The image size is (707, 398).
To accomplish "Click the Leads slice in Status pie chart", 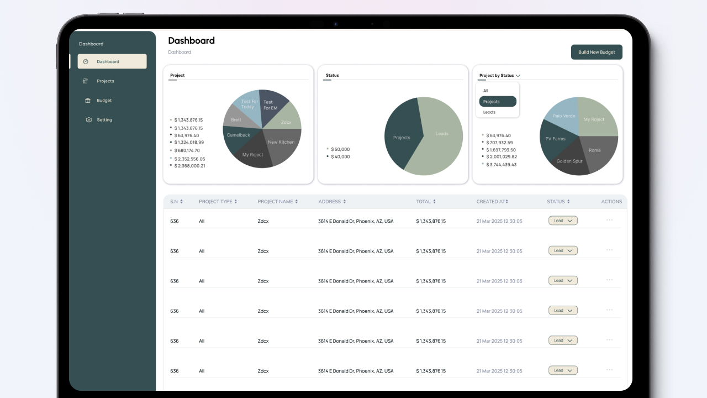I will click(x=442, y=134).
